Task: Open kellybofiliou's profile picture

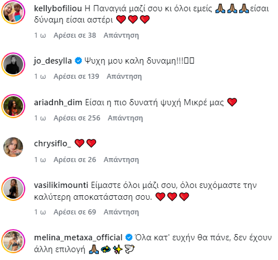Action: 13,12
